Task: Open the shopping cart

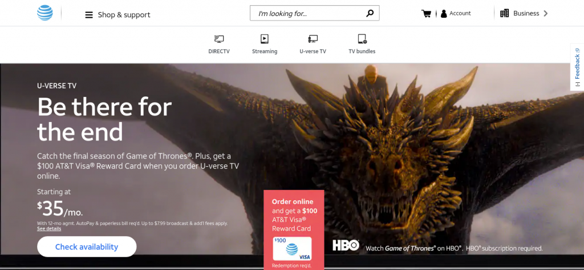Action: 426,14
